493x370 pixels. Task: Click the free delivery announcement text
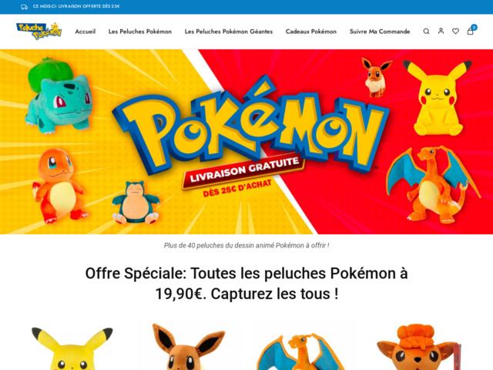76,6
